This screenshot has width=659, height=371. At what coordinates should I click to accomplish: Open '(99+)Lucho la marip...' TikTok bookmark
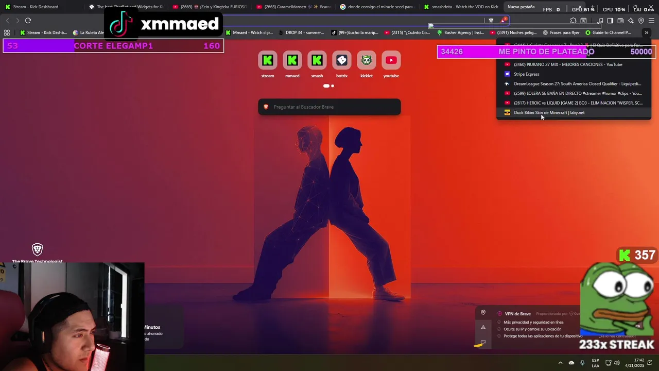coord(355,32)
